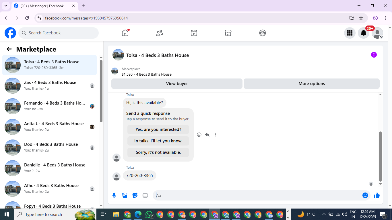Click the '$1,580 - 4 Beds 3 Baths House' listing

(x=146, y=74)
